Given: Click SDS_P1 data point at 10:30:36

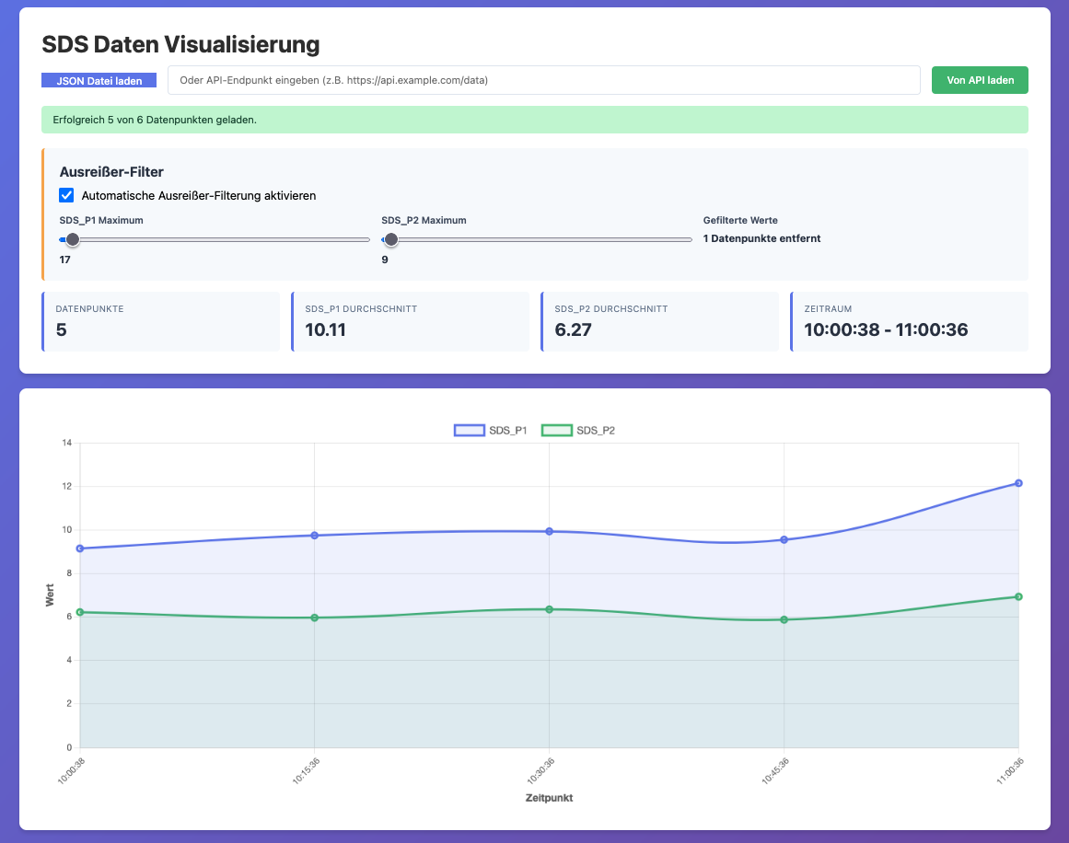Looking at the screenshot, I should tap(550, 531).
